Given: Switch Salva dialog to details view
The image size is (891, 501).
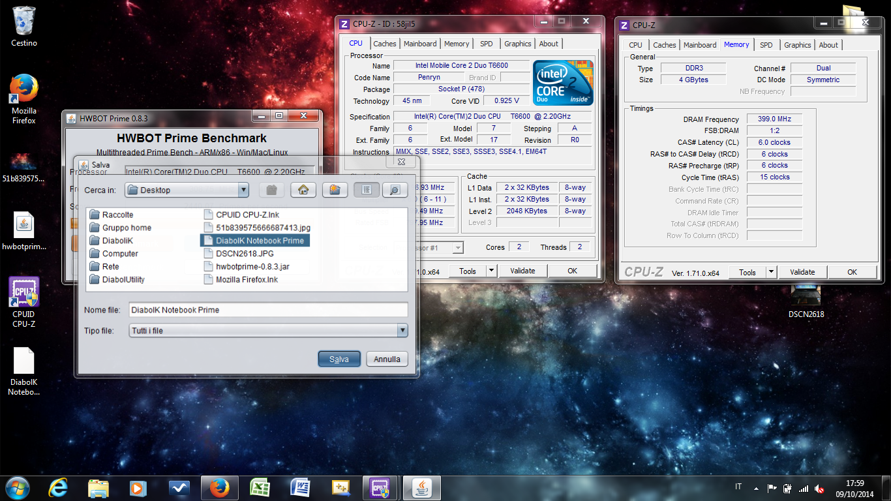Looking at the screenshot, I should point(394,190).
